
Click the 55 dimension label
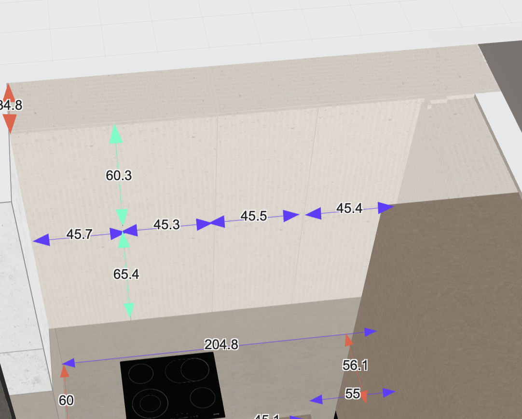[x=353, y=394]
